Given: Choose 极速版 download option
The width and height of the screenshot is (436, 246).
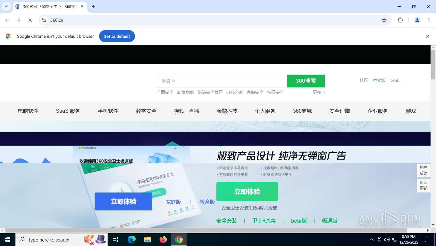Looking at the screenshot, I should [330, 221].
